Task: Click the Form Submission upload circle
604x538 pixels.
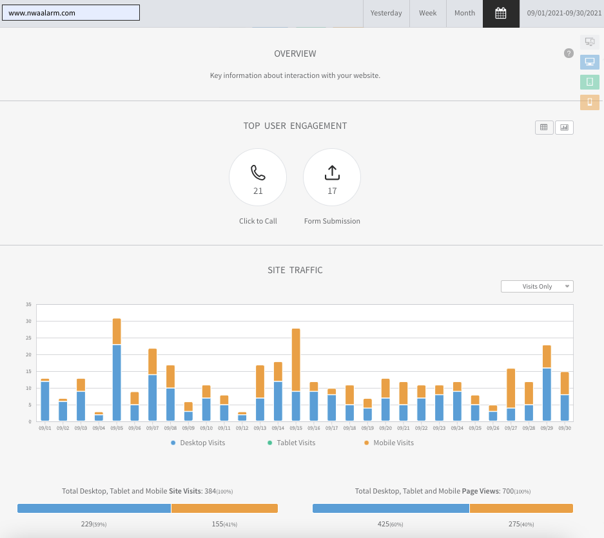Action: click(332, 177)
